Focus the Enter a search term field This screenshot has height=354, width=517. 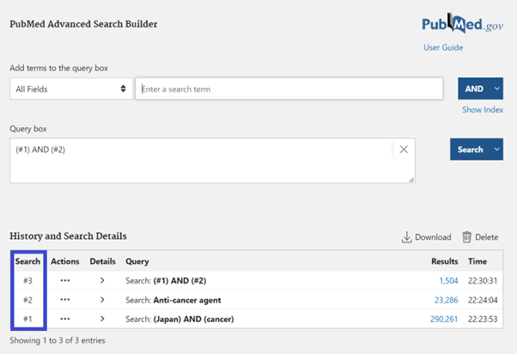click(x=289, y=88)
